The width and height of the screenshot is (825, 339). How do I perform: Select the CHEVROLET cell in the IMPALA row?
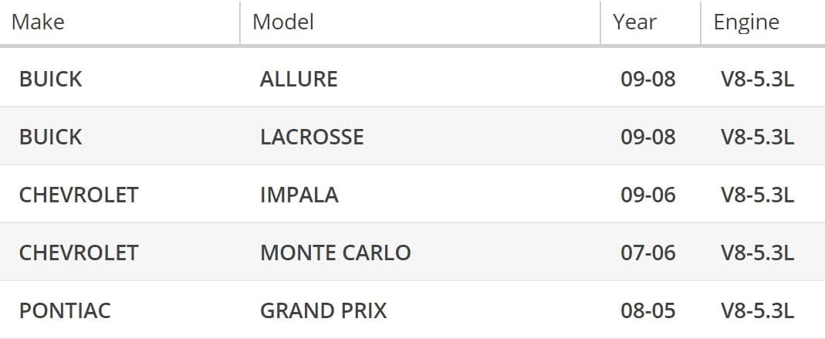coord(78,195)
